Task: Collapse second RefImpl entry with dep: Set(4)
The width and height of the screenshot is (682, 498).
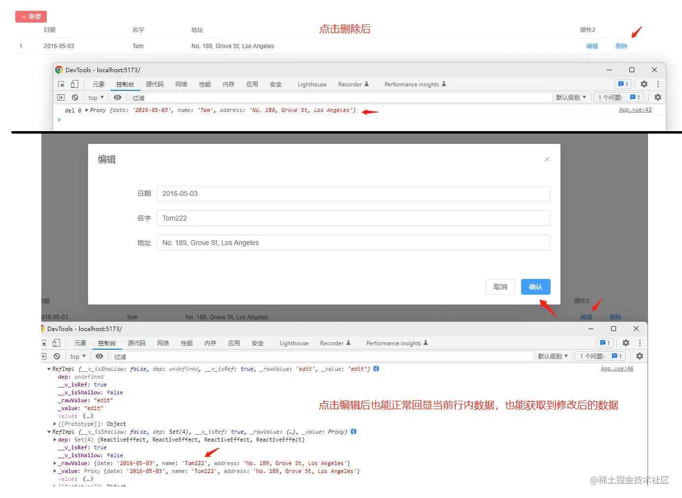Action: [x=49, y=432]
